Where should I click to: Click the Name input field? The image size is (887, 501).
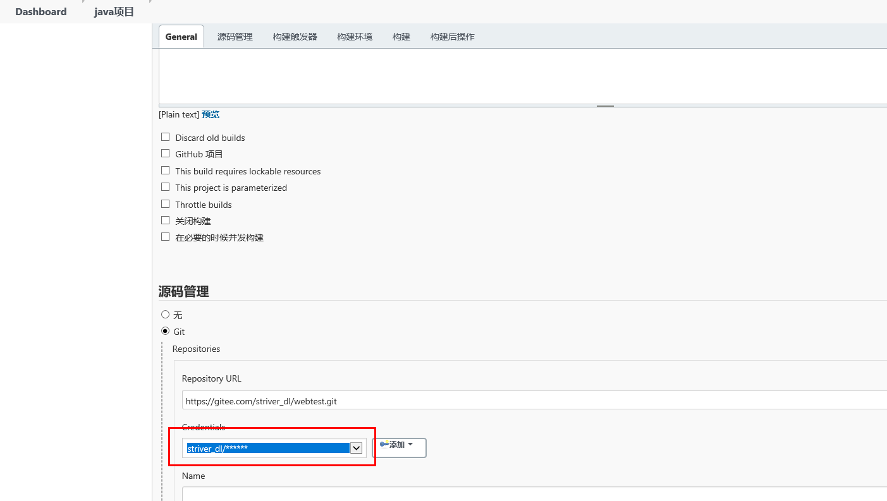(534, 493)
